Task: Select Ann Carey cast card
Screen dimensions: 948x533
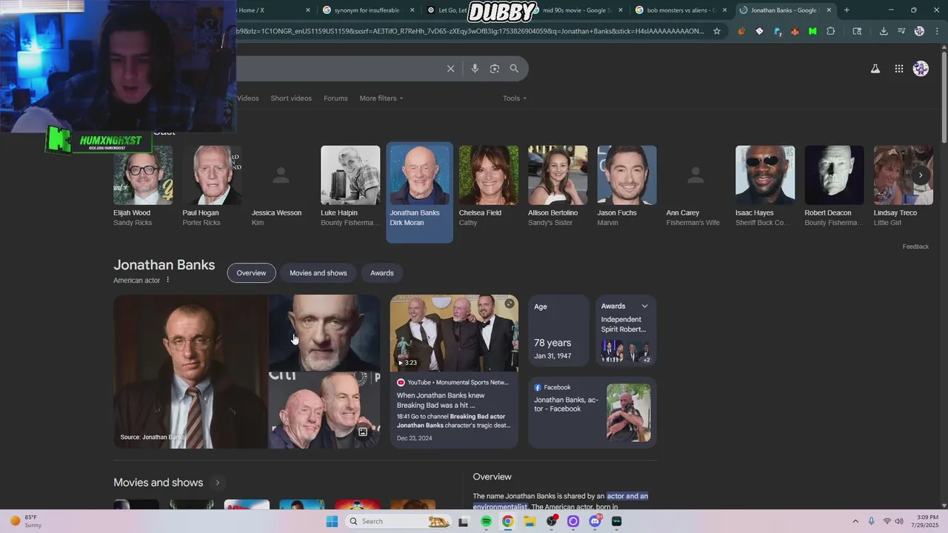Action: (x=695, y=187)
